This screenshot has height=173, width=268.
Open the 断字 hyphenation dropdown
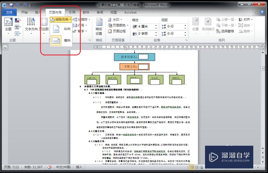point(80,31)
